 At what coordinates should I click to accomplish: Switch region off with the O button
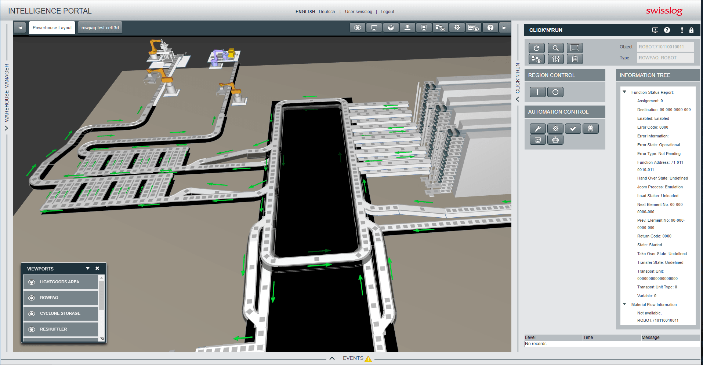(555, 92)
